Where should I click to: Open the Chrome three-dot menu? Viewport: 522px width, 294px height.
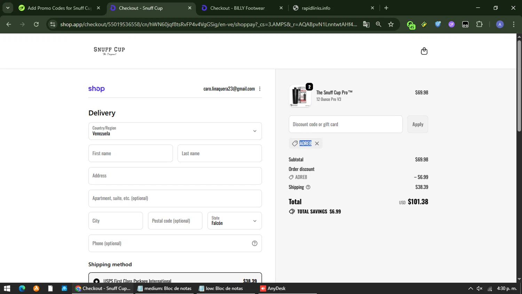[514, 24]
